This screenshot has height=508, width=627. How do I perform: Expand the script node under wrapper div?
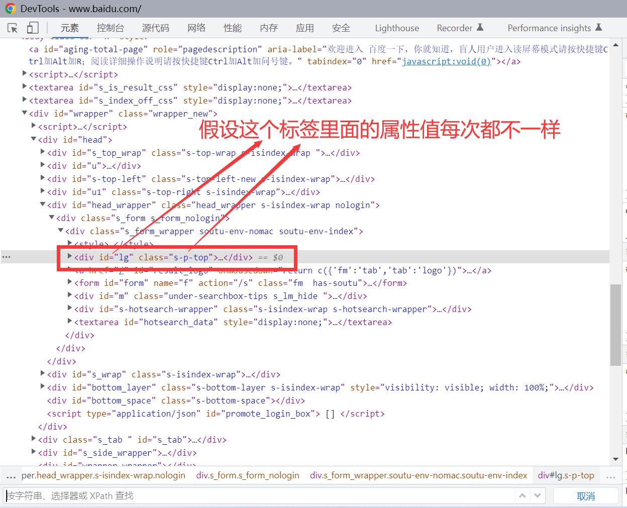tap(34, 125)
